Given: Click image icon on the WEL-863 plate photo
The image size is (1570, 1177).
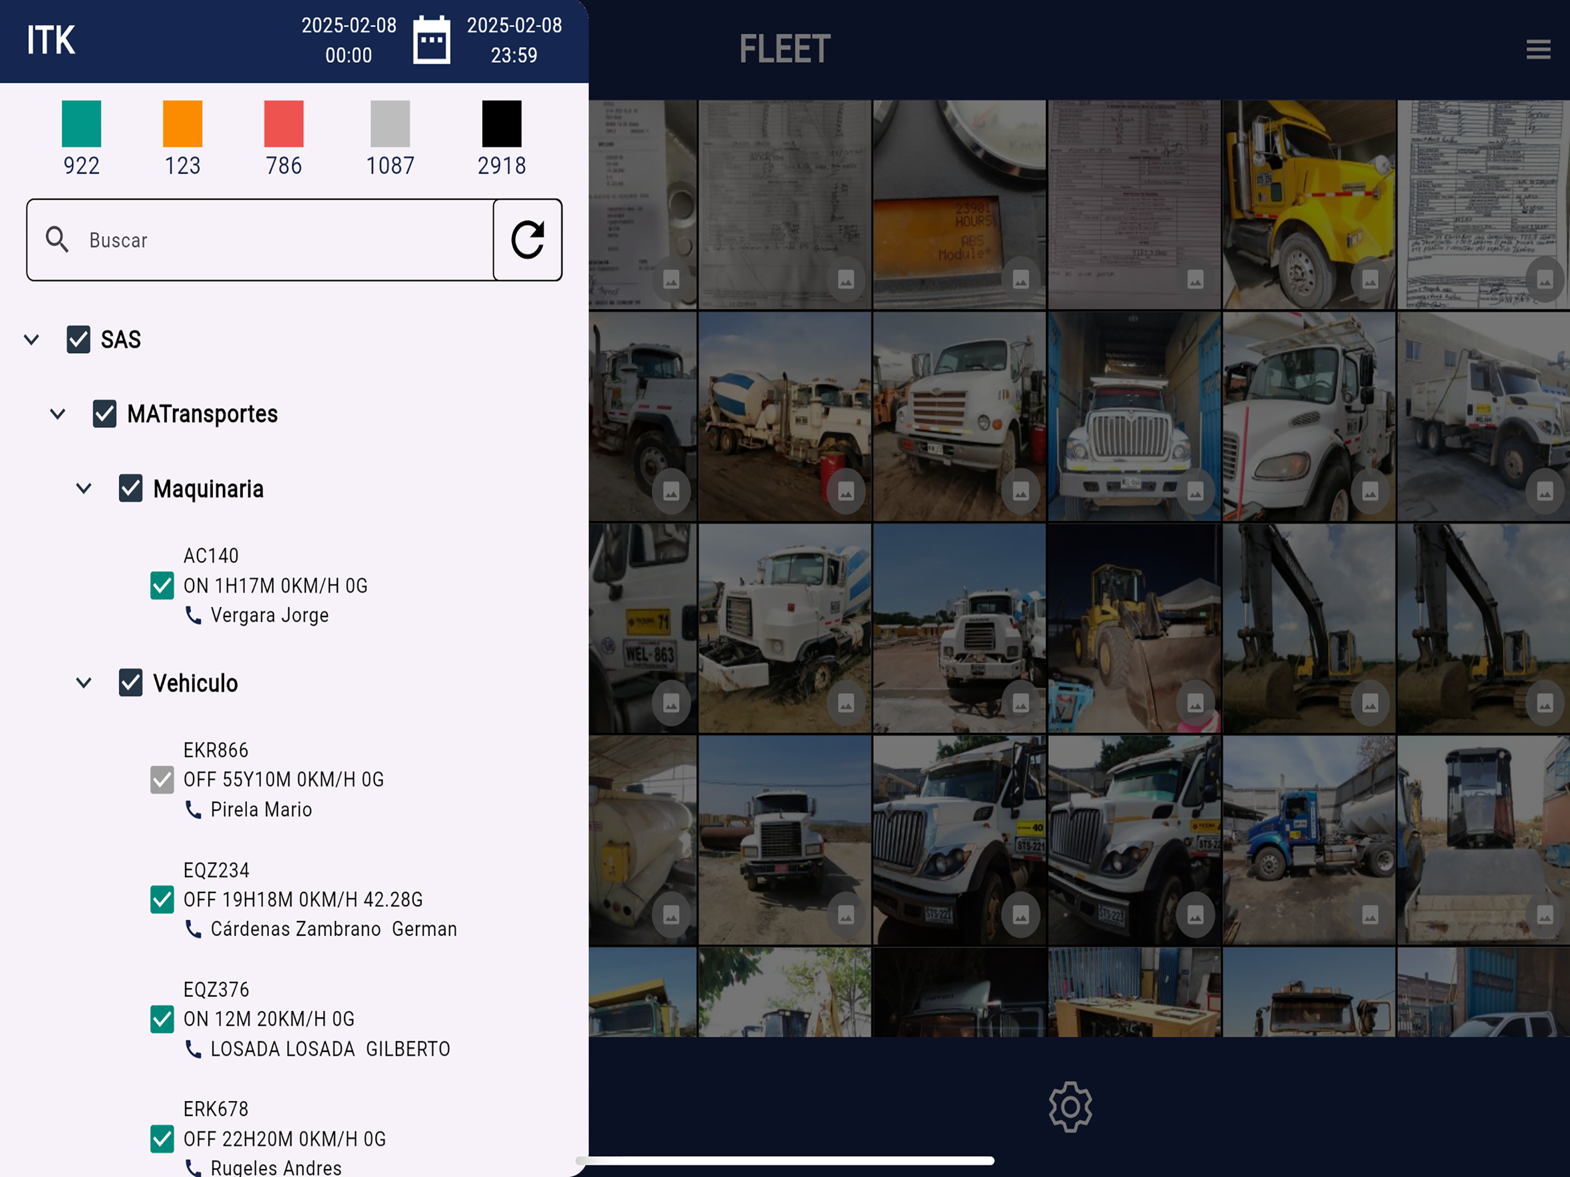Looking at the screenshot, I should [671, 703].
